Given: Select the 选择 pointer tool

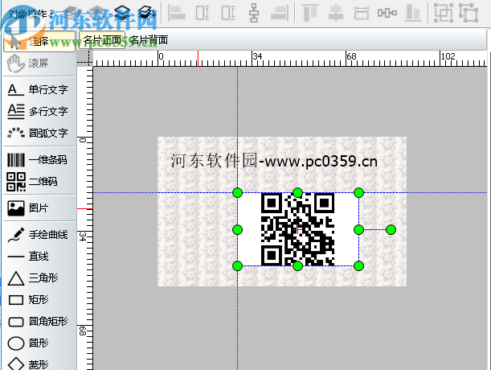Looking at the screenshot, I should (39, 41).
